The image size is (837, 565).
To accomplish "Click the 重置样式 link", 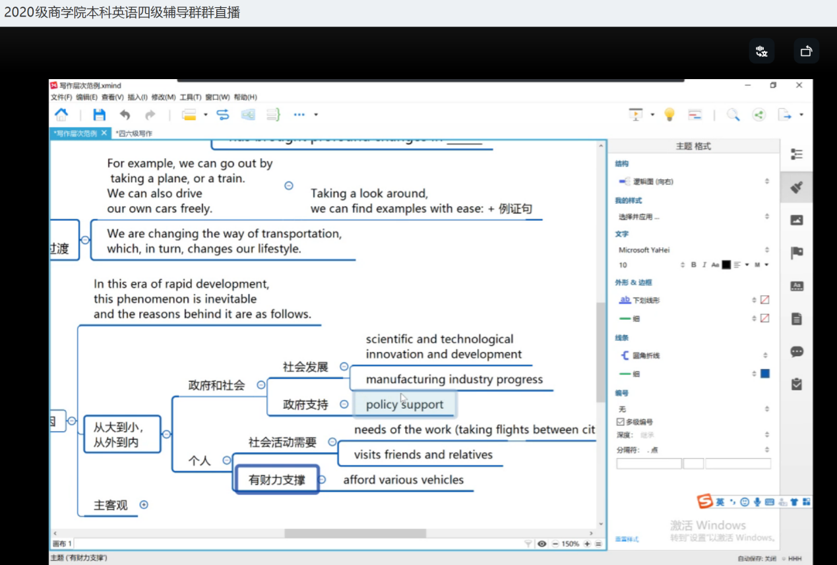I will 627,539.
